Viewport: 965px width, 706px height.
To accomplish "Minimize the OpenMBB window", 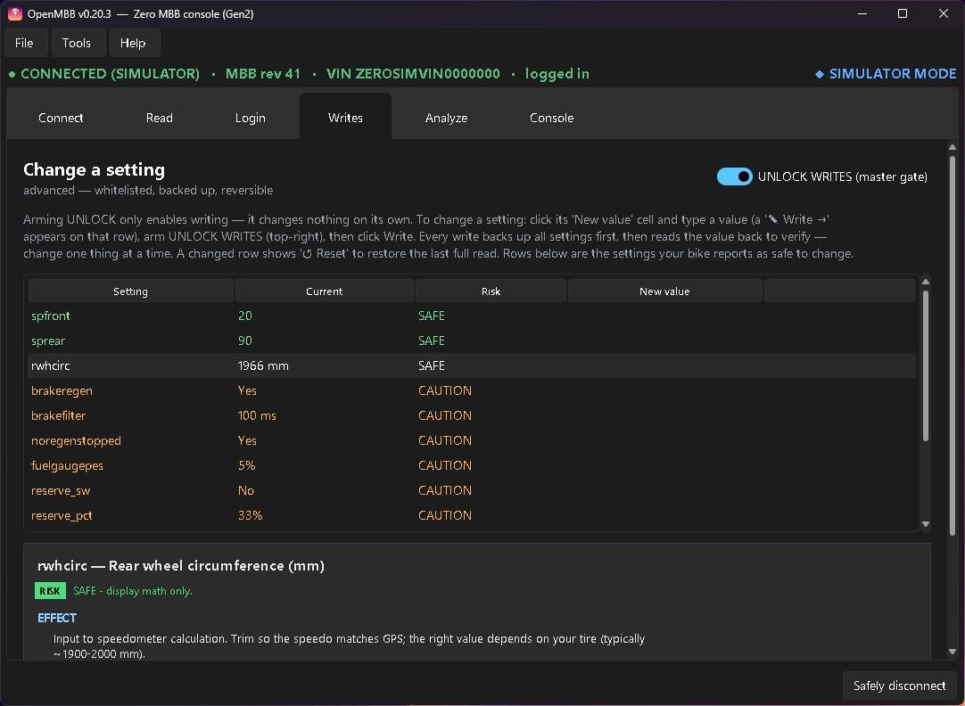I will [862, 13].
